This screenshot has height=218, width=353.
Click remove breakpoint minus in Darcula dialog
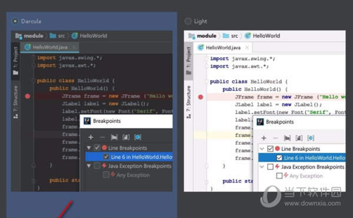(x=102, y=137)
